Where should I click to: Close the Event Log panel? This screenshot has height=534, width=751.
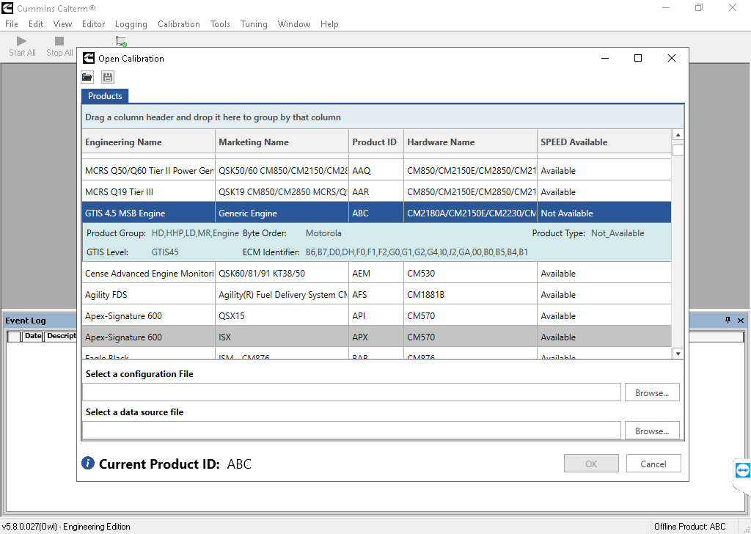(x=741, y=321)
